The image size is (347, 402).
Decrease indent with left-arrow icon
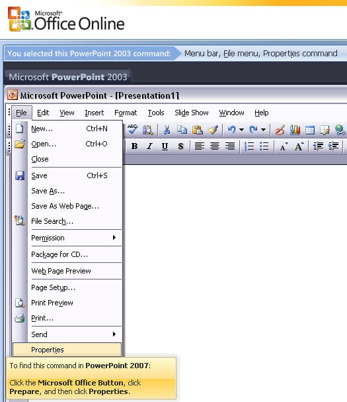[x=318, y=146]
